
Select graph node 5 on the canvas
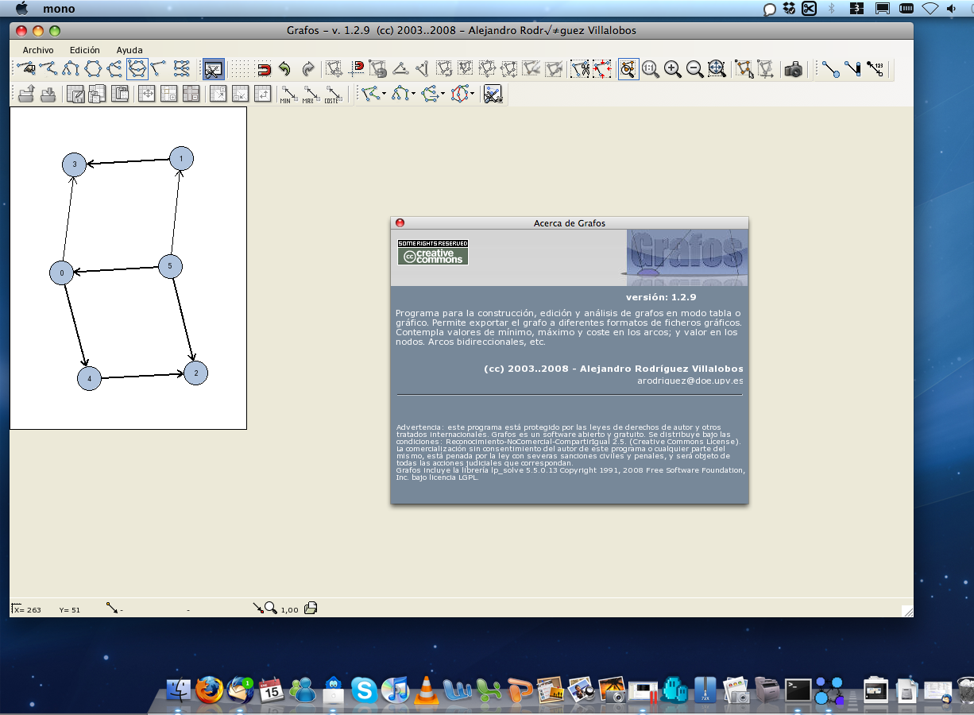[x=171, y=266]
